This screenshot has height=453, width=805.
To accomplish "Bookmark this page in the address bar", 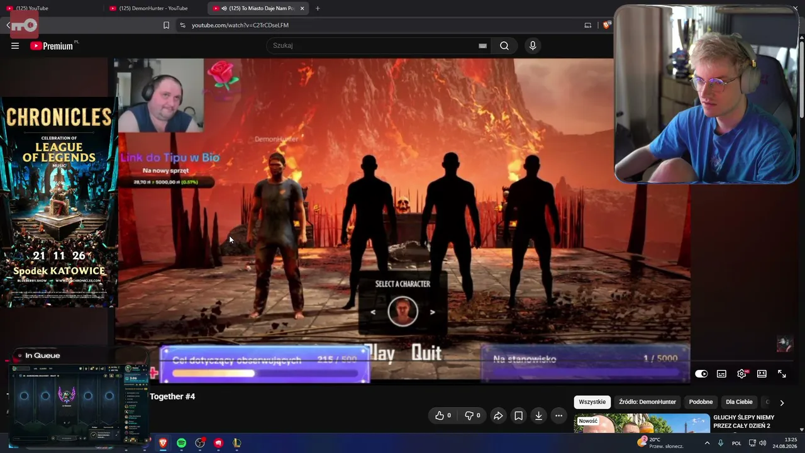I will [x=166, y=25].
